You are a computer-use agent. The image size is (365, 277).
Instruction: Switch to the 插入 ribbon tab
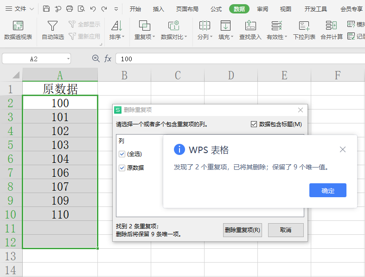tap(159, 9)
